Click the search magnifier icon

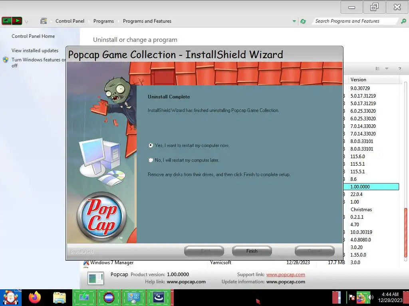point(403,21)
